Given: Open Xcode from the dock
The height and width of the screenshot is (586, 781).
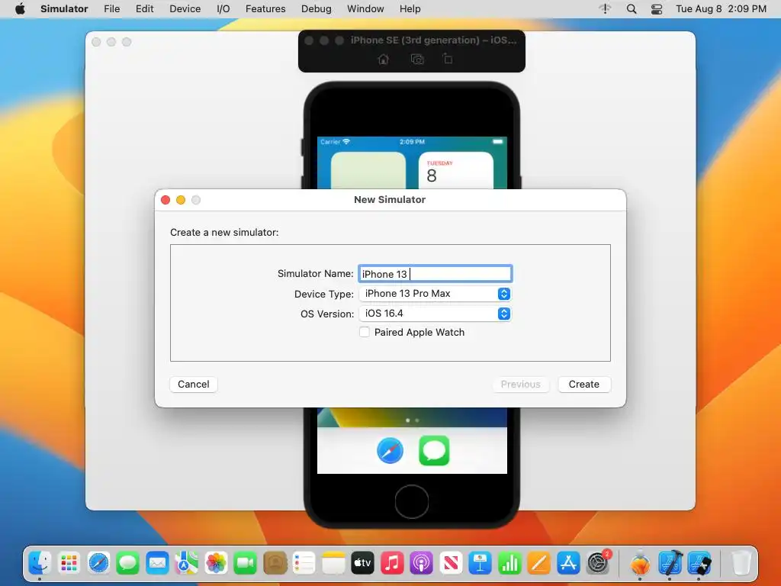Looking at the screenshot, I should pyautogui.click(x=670, y=564).
